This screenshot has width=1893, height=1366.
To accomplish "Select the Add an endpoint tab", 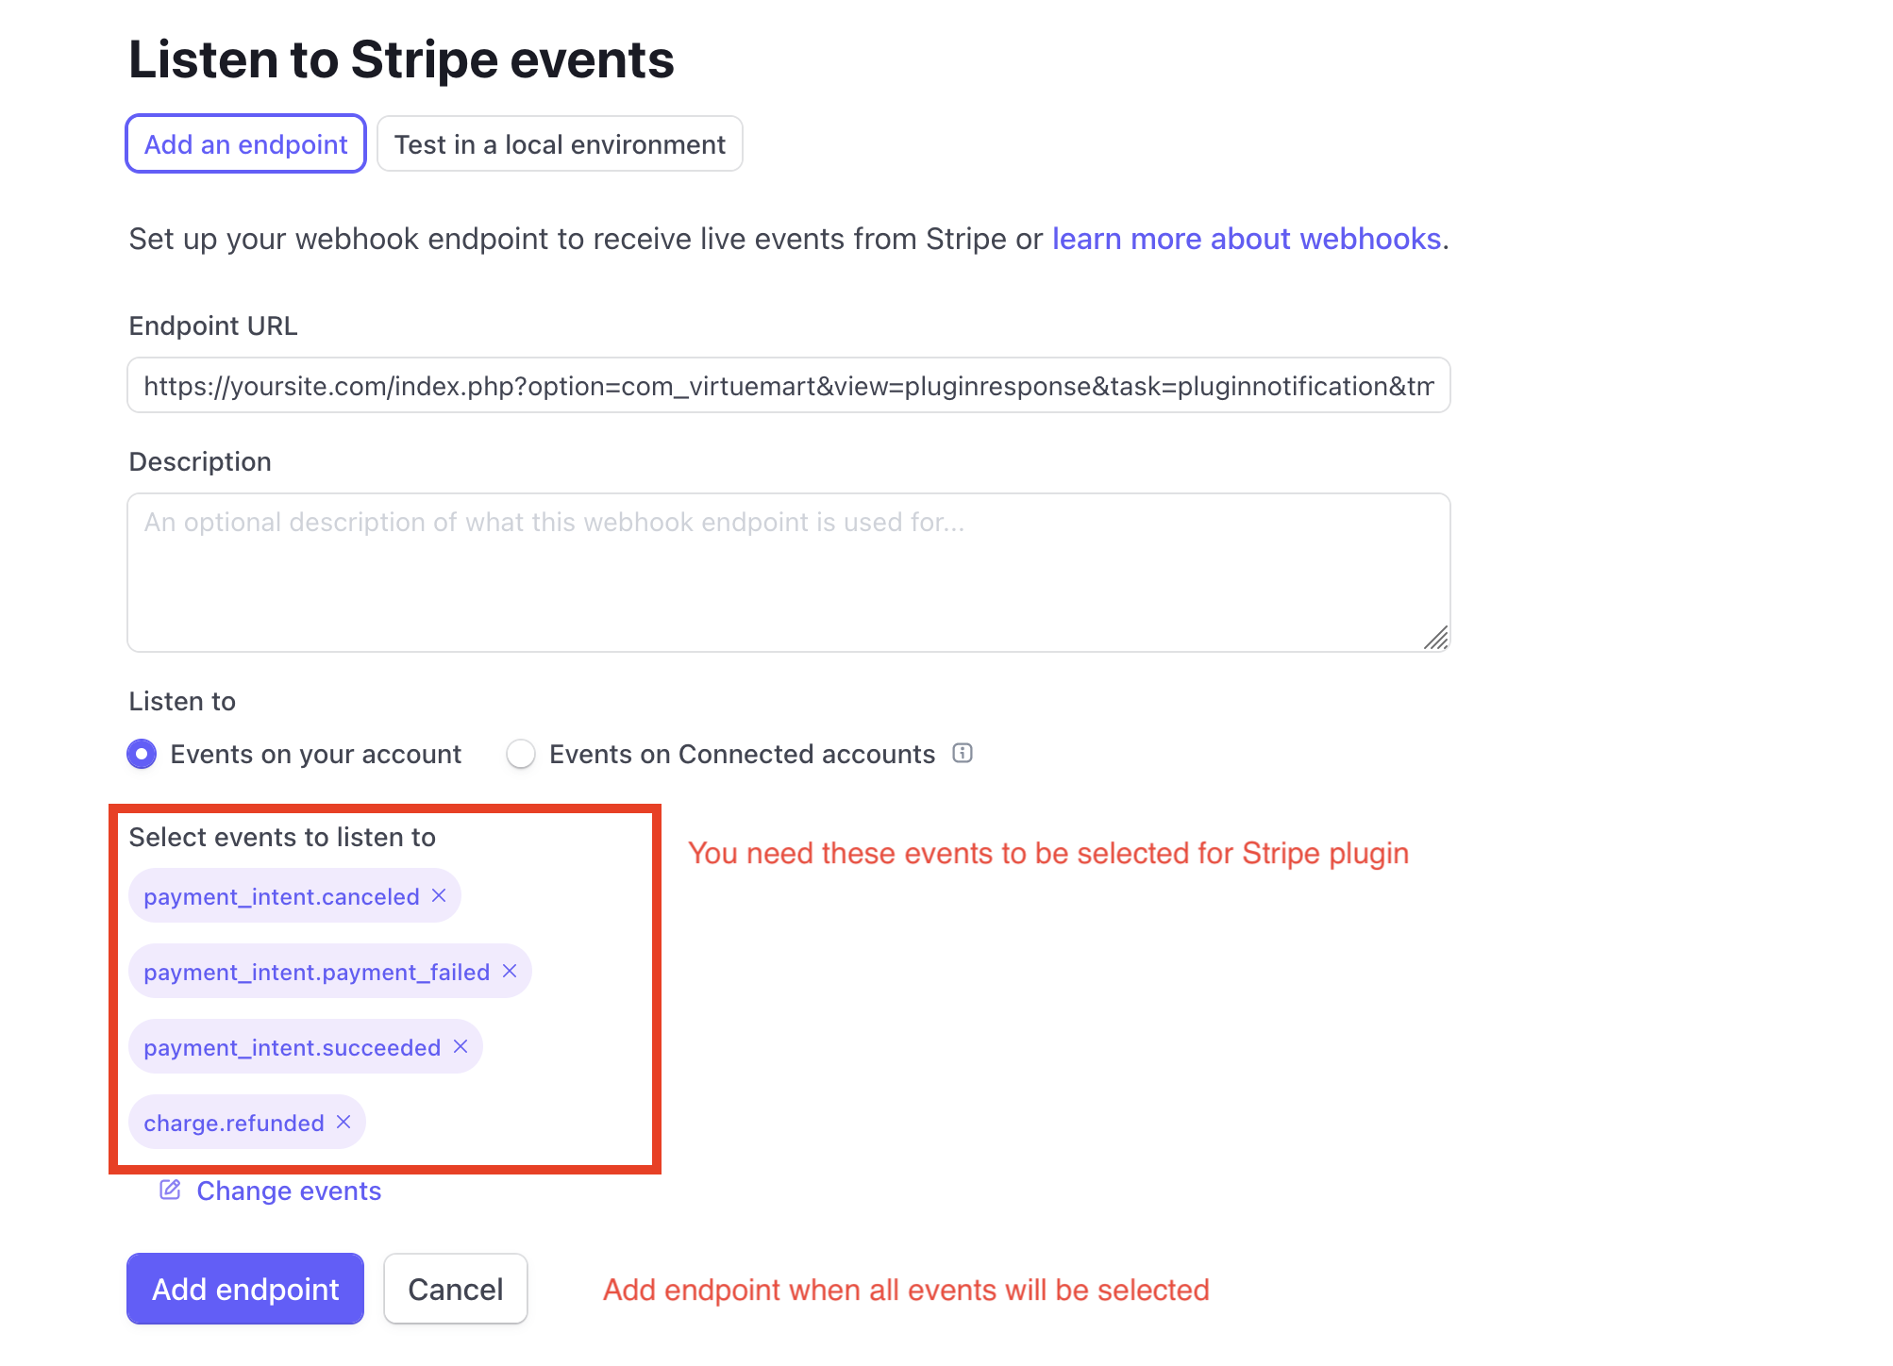I will tap(244, 143).
